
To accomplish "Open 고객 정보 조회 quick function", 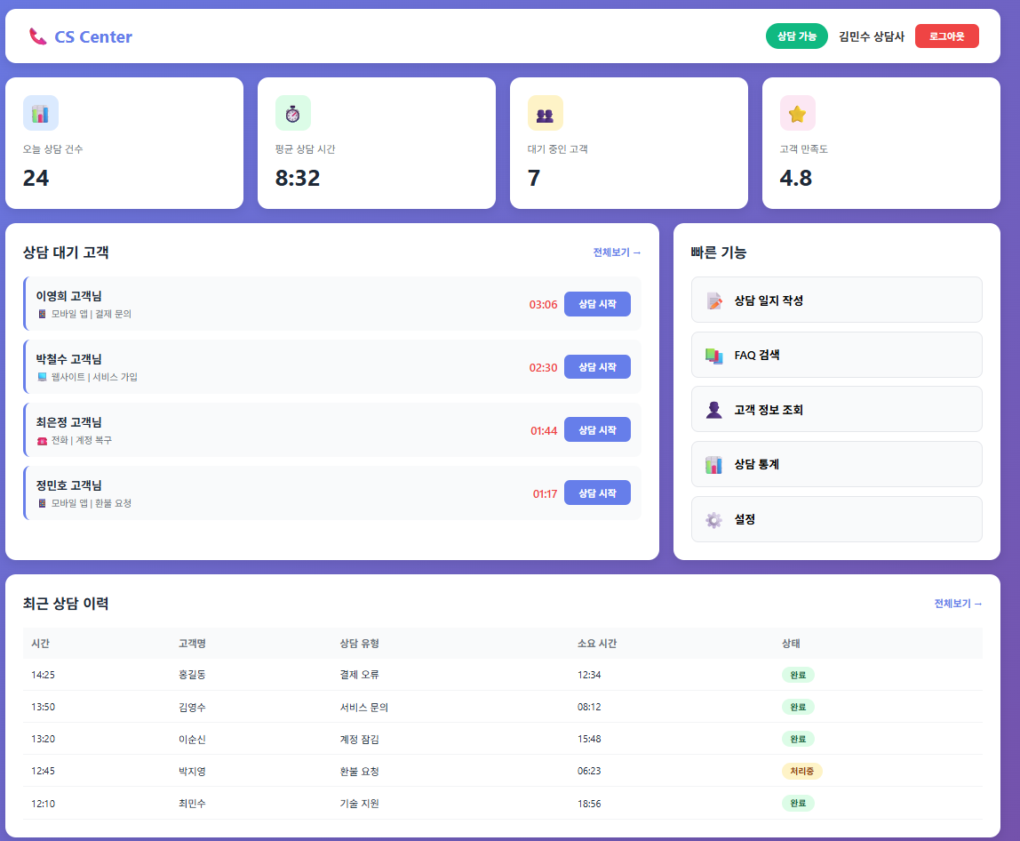I will coord(836,410).
